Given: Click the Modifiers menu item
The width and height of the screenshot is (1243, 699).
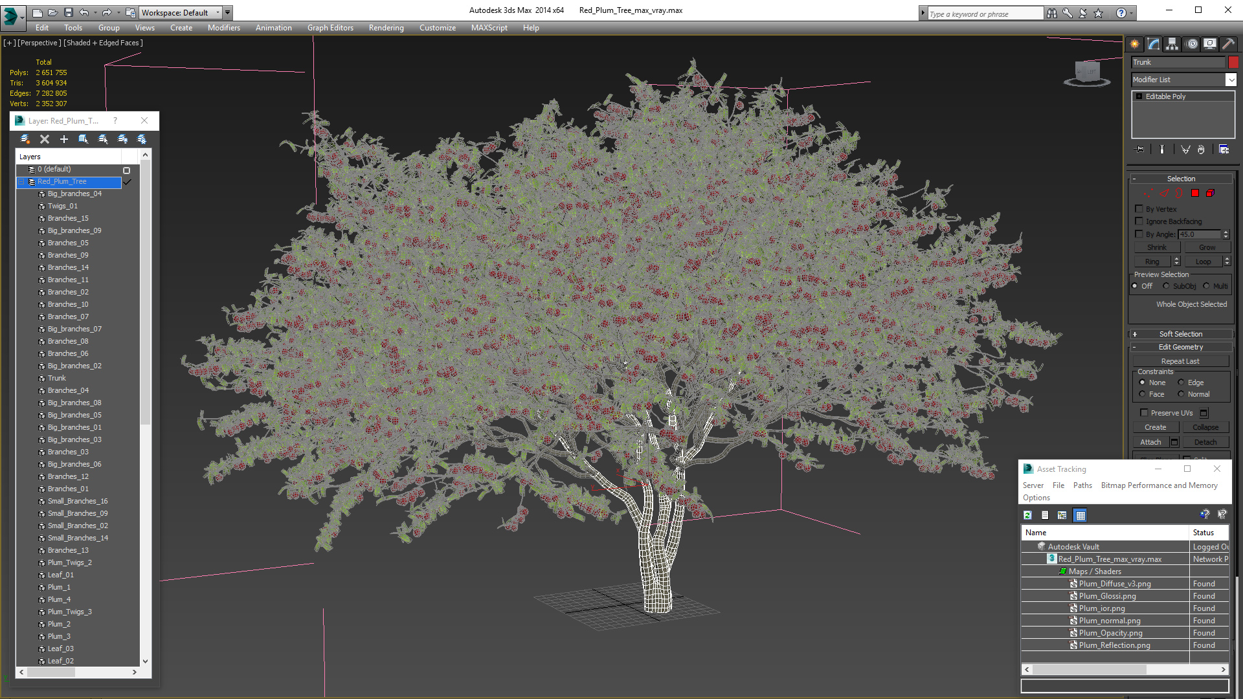Looking at the screenshot, I should [223, 27].
